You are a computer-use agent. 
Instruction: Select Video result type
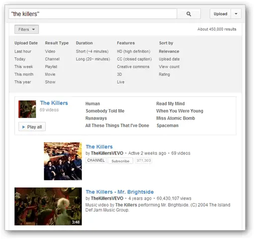click(x=50, y=51)
